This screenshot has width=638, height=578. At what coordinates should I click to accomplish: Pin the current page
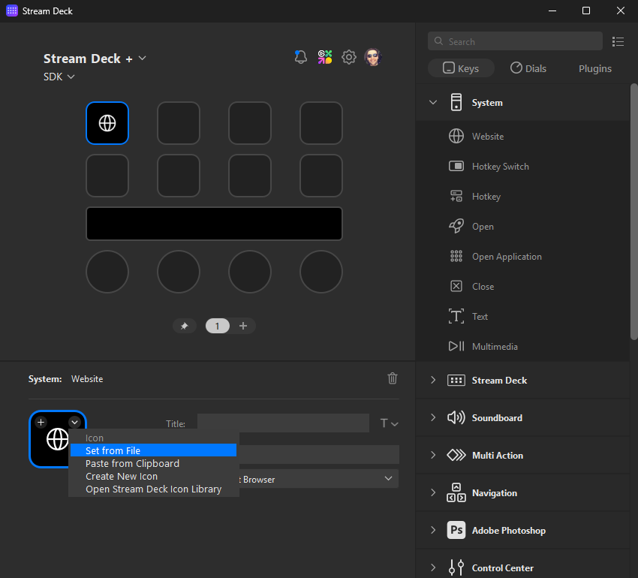pyautogui.click(x=185, y=326)
